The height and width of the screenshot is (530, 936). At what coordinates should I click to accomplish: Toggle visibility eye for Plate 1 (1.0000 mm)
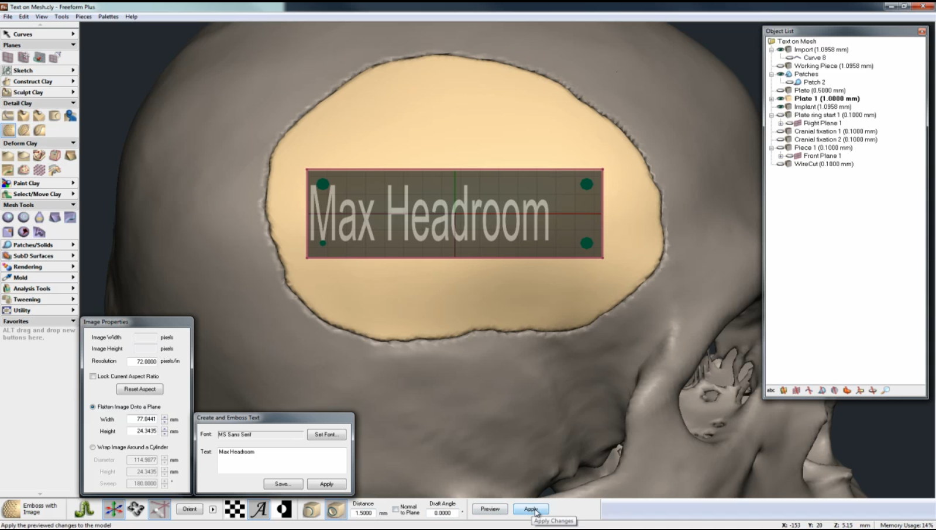click(x=780, y=99)
